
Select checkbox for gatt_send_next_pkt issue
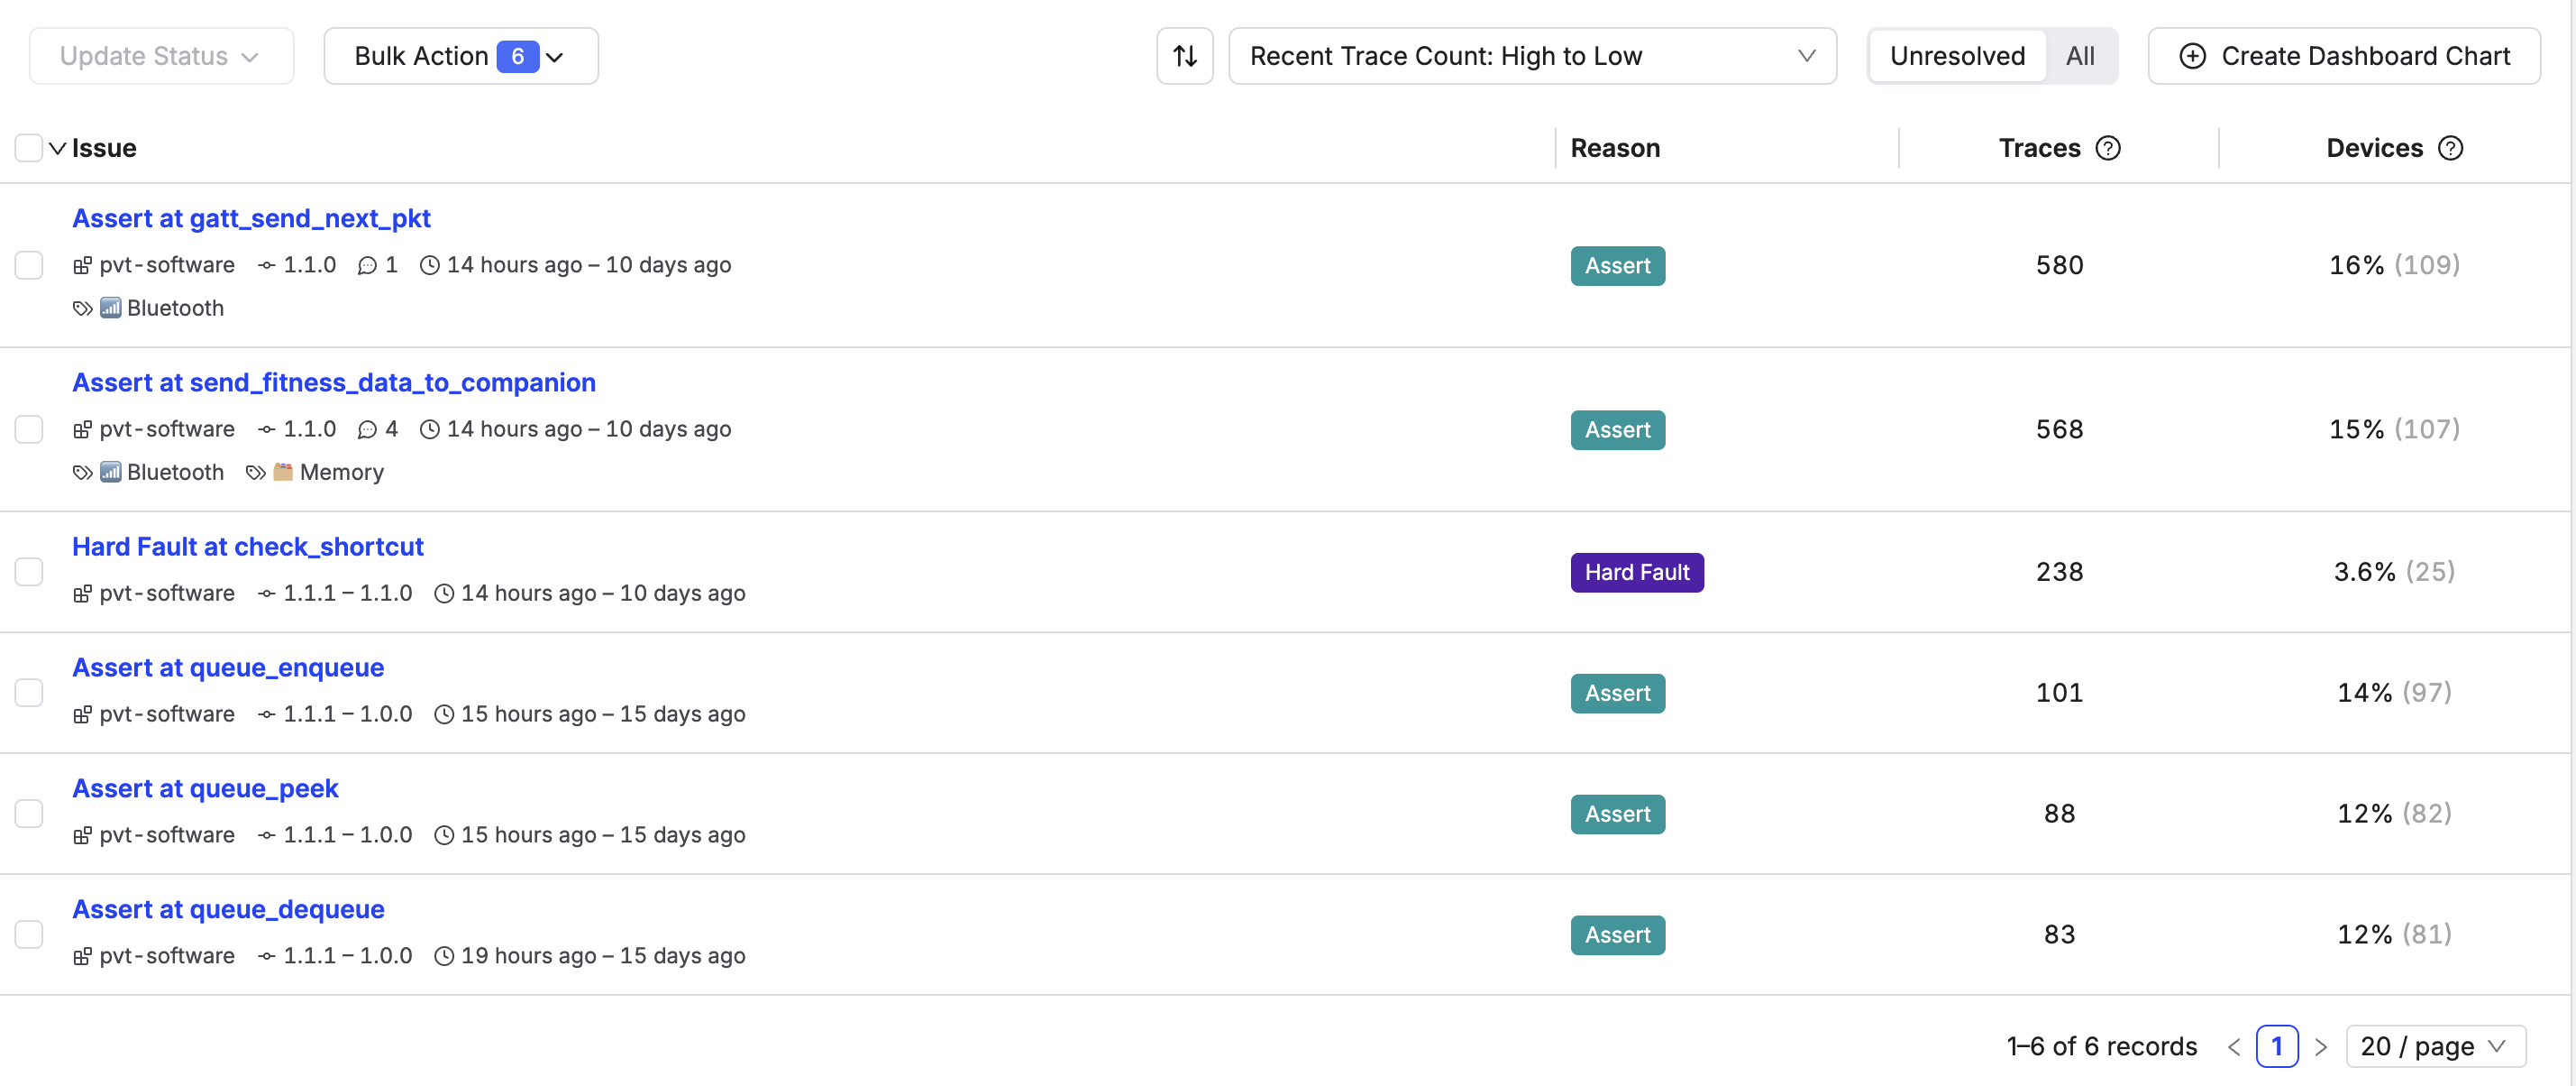click(29, 265)
